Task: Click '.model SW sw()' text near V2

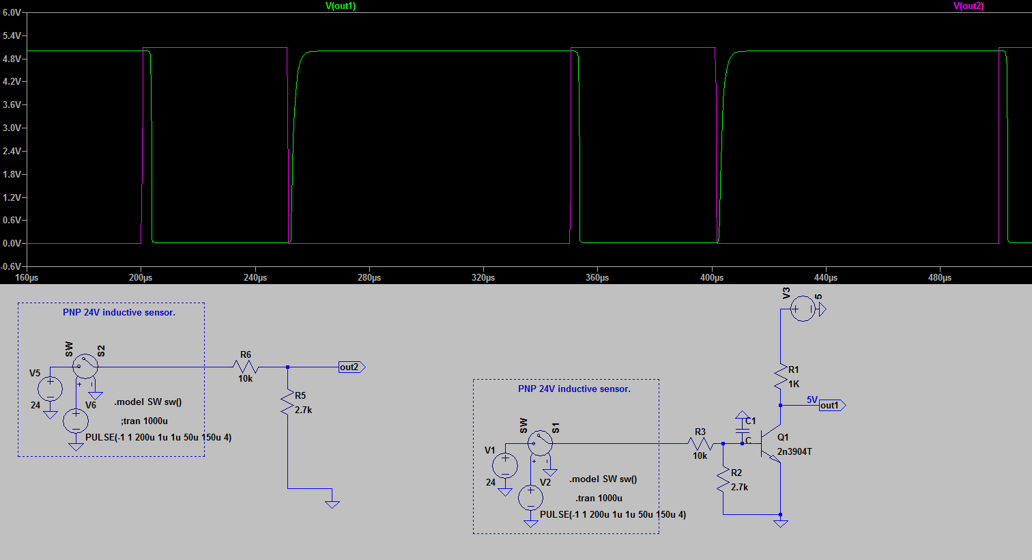Action: pos(603,479)
